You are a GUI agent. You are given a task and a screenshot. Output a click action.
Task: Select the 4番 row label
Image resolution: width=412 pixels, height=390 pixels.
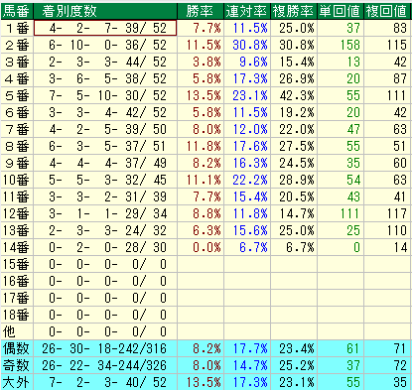tap(17, 78)
